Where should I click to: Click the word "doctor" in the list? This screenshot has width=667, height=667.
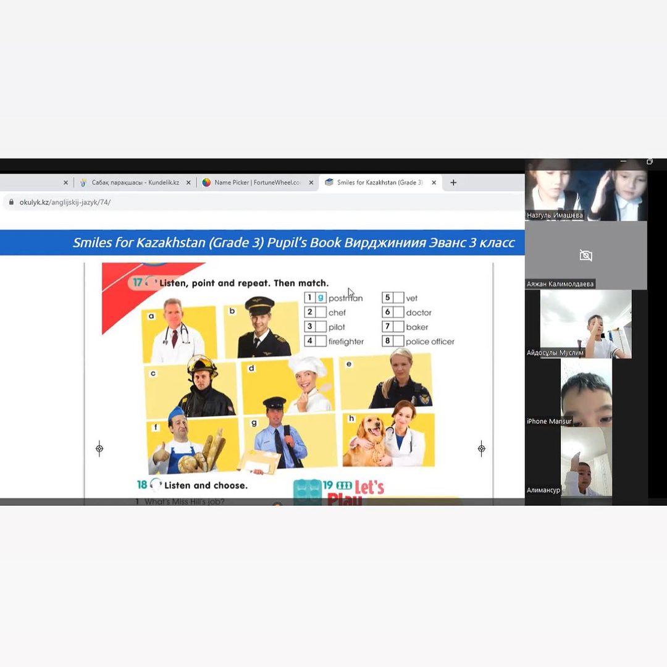(x=419, y=313)
